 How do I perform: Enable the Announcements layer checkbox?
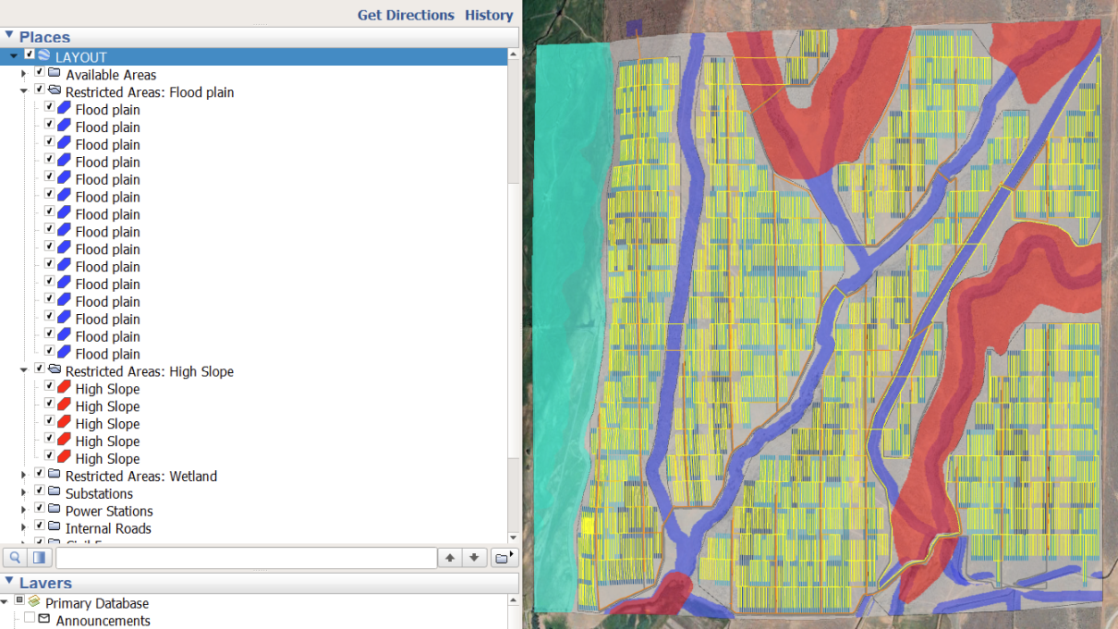tap(30, 619)
